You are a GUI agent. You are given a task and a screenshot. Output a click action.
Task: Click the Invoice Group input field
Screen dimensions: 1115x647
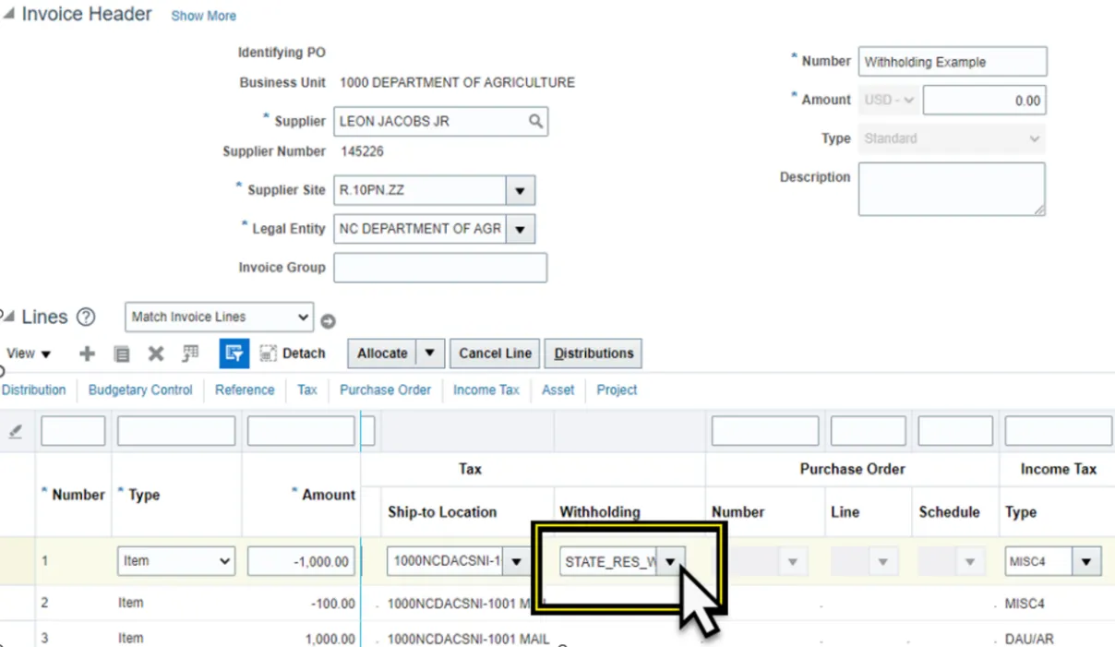440,268
